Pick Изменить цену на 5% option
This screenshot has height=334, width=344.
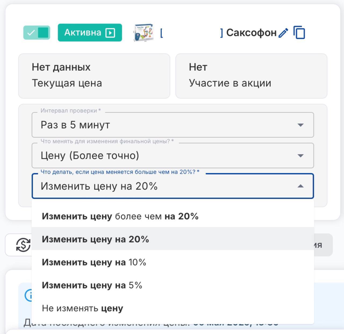[92, 285]
